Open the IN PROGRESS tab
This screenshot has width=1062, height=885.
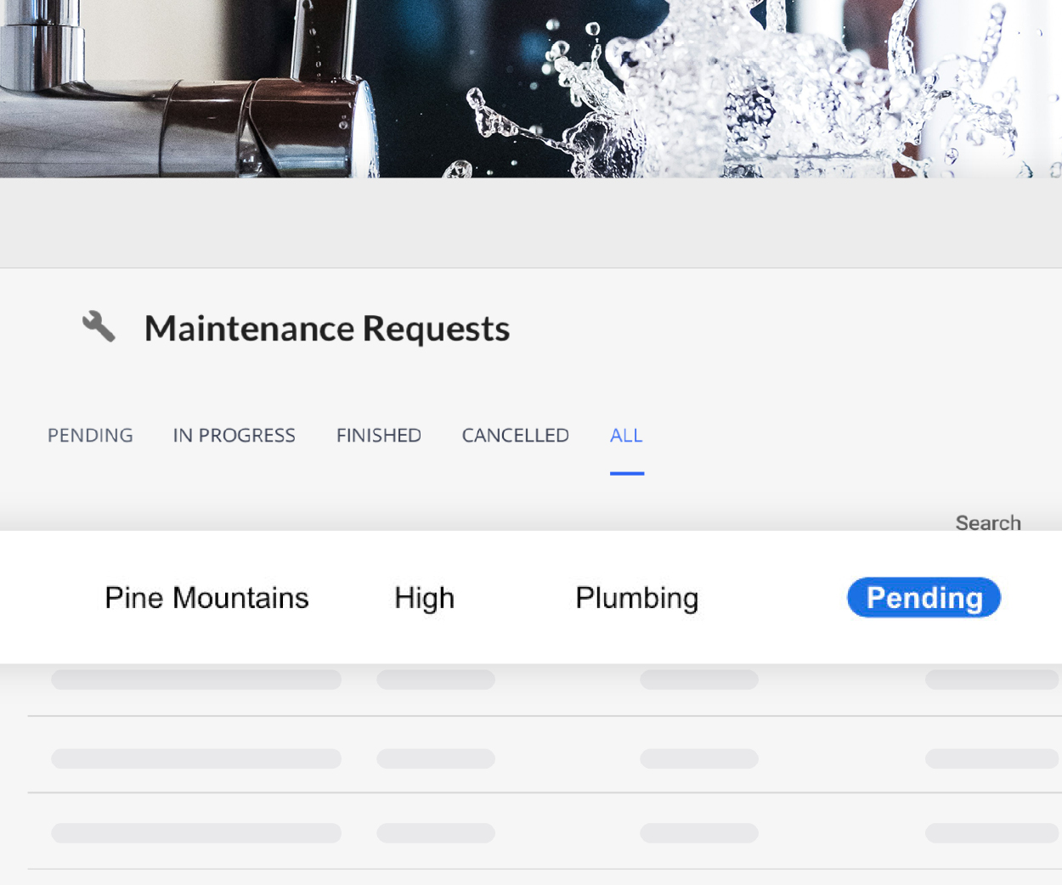pyautogui.click(x=234, y=436)
